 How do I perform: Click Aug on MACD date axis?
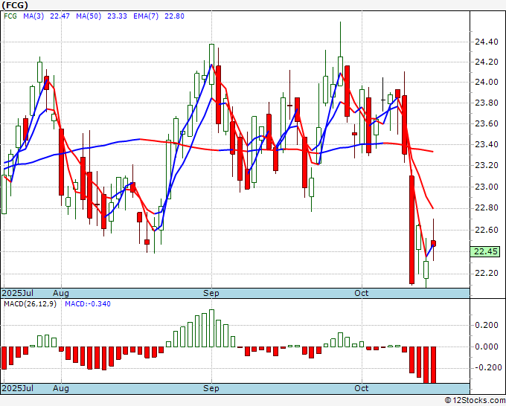pyautogui.click(x=61, y=388)
